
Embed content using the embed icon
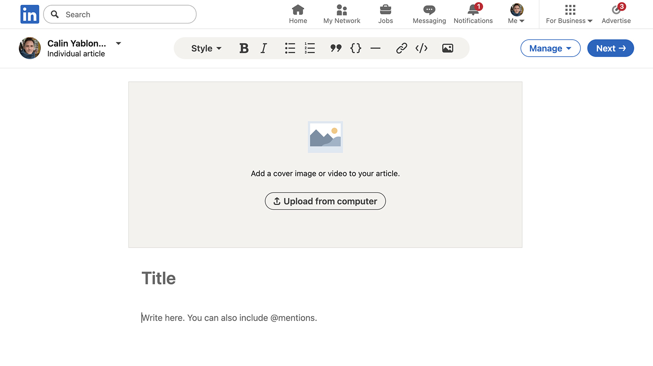click(421, 48)
